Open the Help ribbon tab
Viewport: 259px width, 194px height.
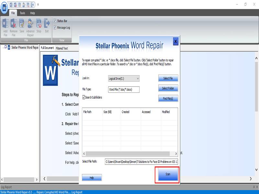[33, 13]
